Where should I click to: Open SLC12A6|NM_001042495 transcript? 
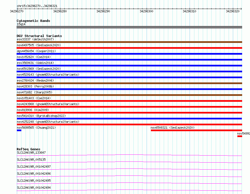pos(34,181)
